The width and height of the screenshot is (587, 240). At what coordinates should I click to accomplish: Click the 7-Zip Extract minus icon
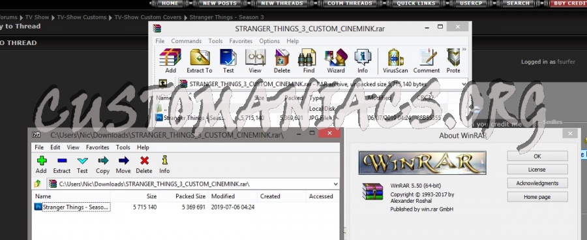click(62, 165)
